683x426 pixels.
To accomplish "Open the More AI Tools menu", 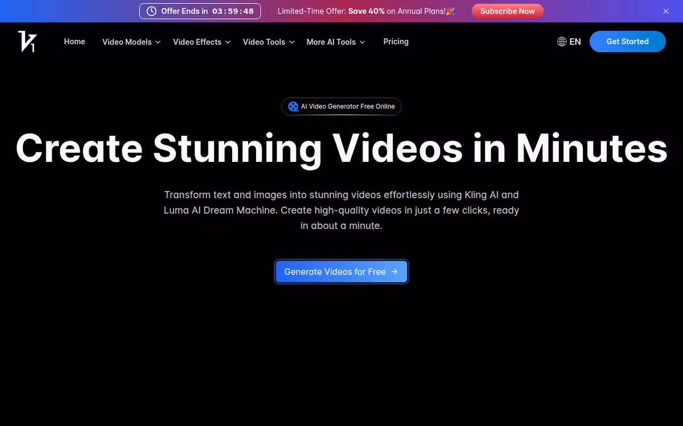I will [336, 42].
